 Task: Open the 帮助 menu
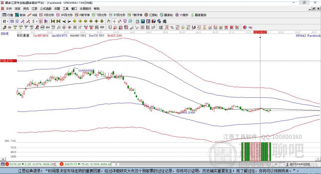pyautogui.click(x=97, y=8)
